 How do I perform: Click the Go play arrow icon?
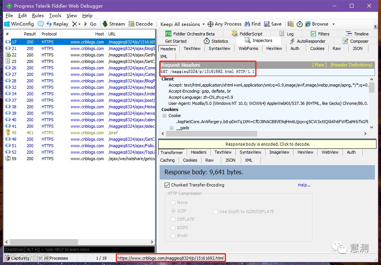(85, 24)
